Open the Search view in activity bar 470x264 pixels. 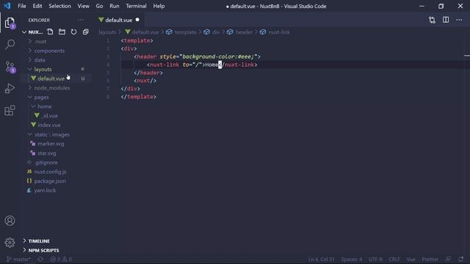[x=10, y=44]
